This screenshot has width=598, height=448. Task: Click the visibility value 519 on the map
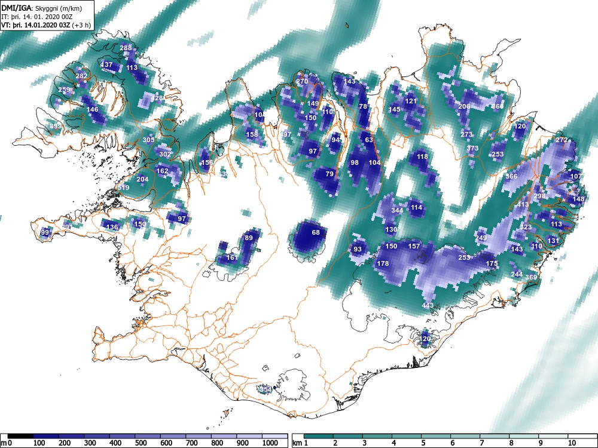[x=123, y=188]
